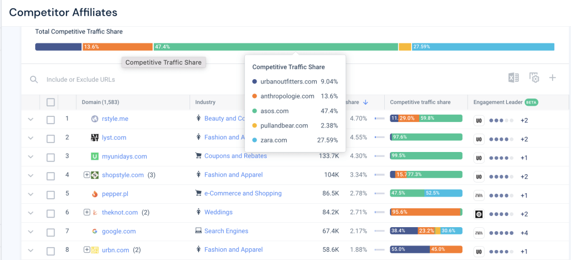
Task: Click the myunidays.com green favicon
Action: pyautogui.click(x=95, y=156)
